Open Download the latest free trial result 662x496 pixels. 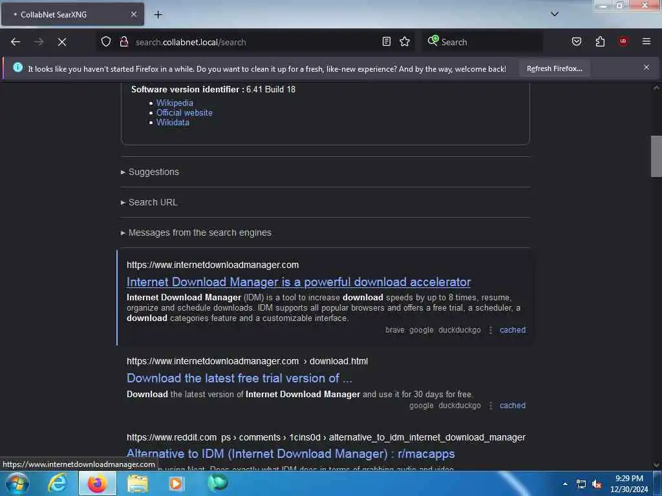tap(239, 378)
